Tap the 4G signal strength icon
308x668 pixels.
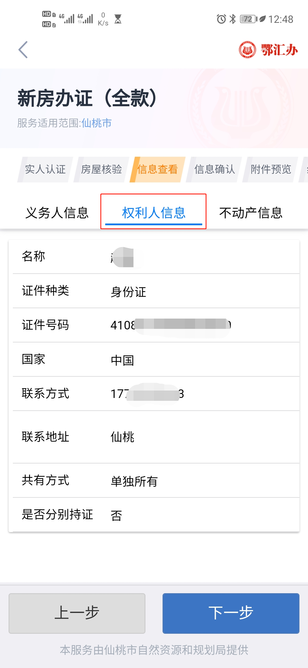click(67, 19)
